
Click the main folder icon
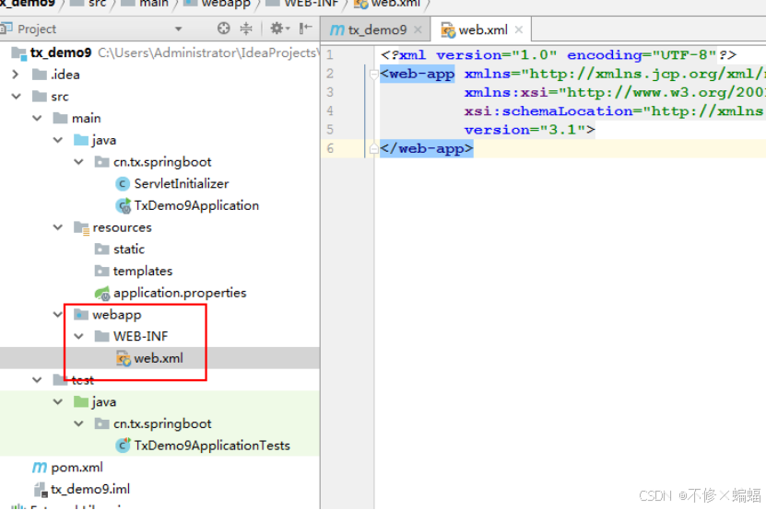[x=60, y=118]
